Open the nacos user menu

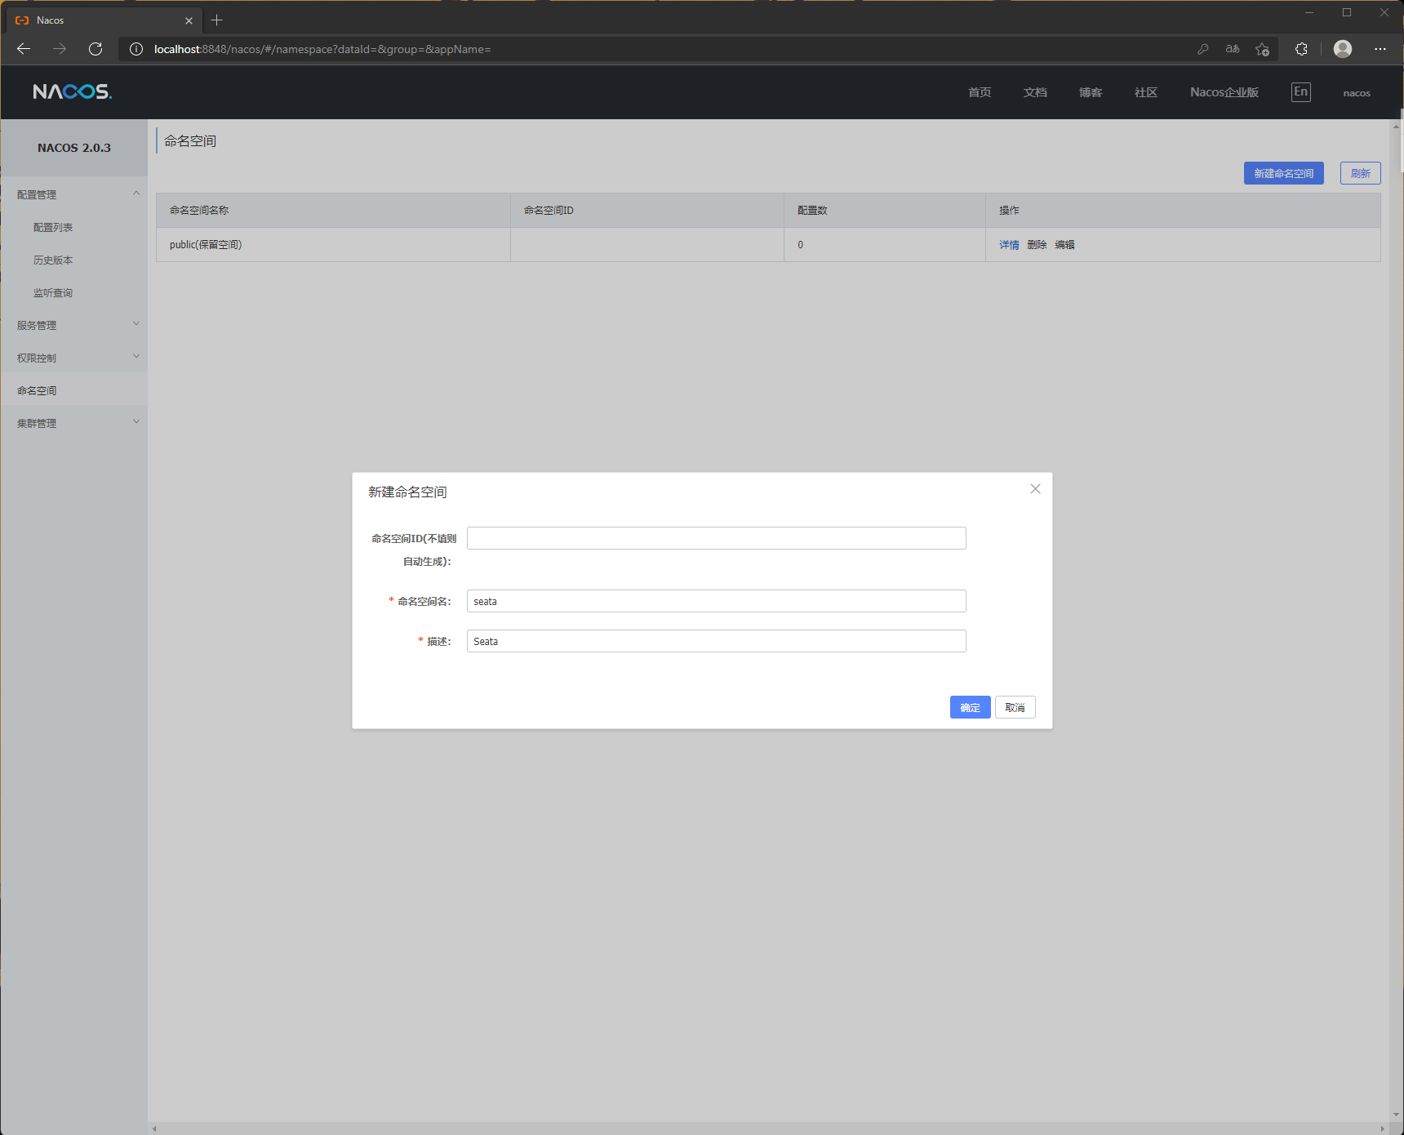click(x=1357, y=93)
